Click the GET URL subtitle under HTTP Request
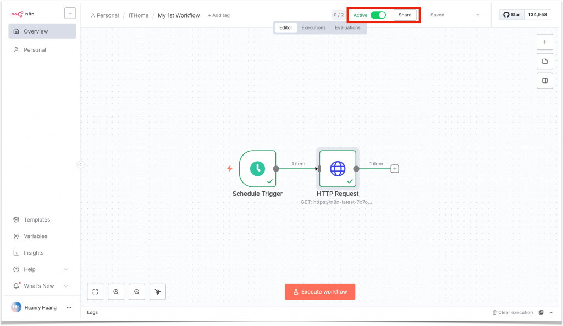The image size is (563, 326). coord(337,202)
